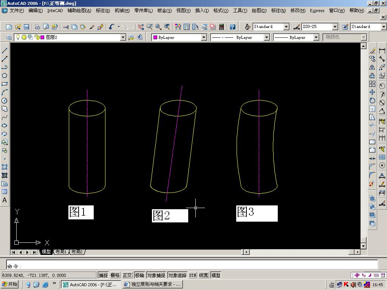Activate the Match Properties brush icon
Screen dimensions: 387x290
click(91, 27)
